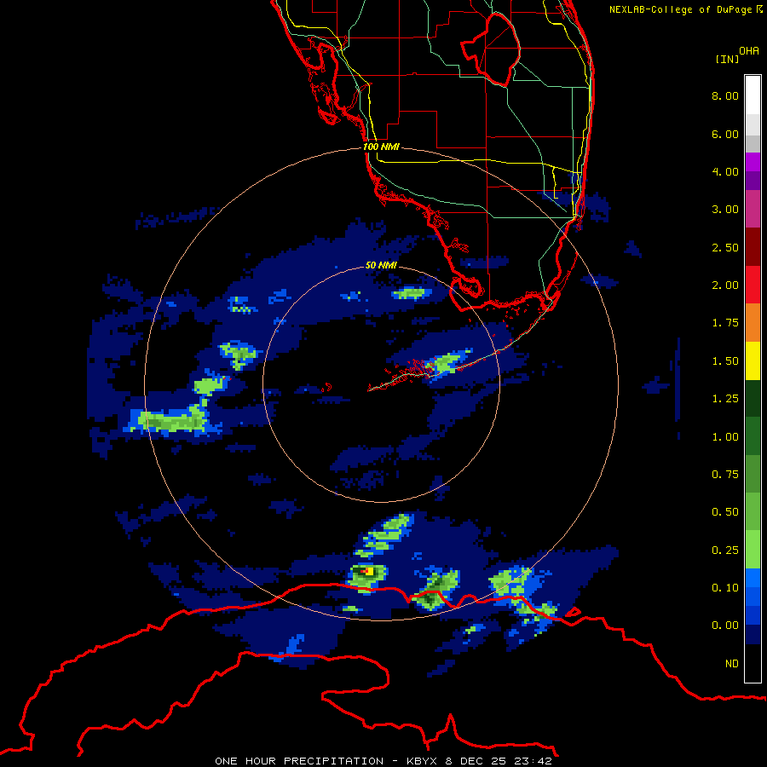Click the orange 1.75 inch legend swatch

click(x=753, y=322)
